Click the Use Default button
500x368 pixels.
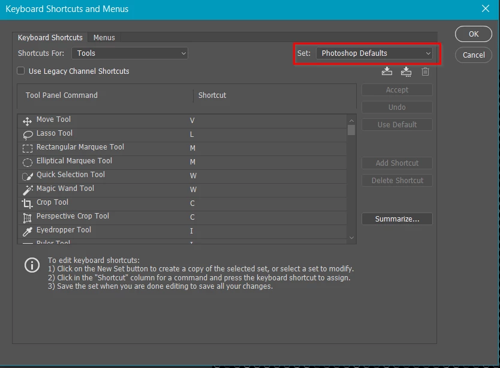click(397, 125)
